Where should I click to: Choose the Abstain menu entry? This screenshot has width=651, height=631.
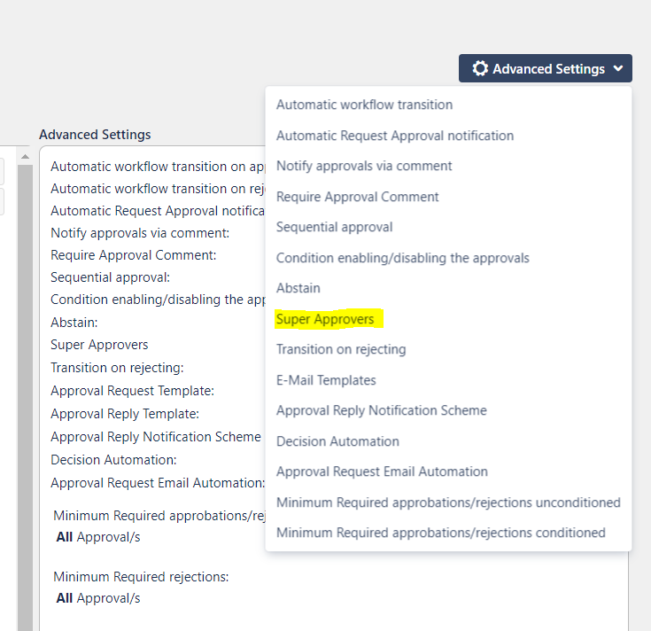[x=298, y=288]
